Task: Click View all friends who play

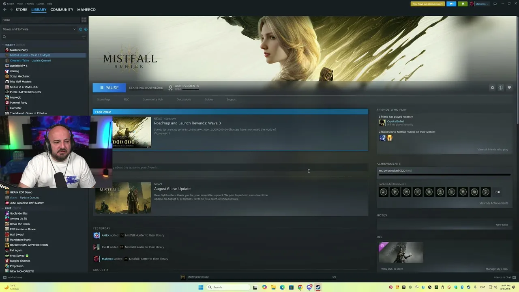Action: pyautogui.click(x=493, y=150)
